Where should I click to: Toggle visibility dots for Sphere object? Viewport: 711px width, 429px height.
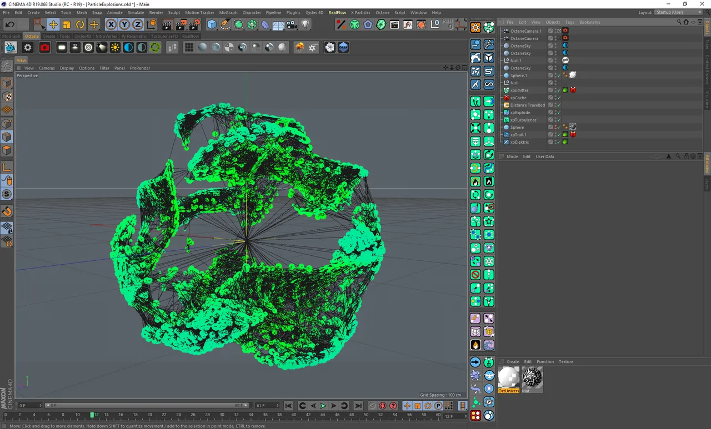(x=555, y=127)
